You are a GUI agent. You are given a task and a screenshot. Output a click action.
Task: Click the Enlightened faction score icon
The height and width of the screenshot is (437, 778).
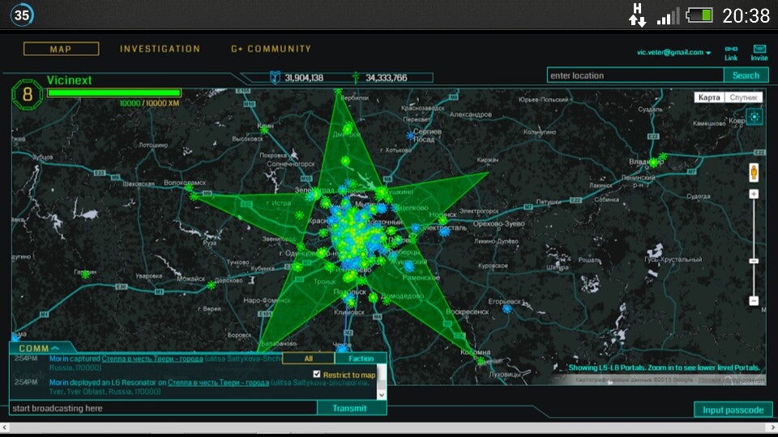(x=356, y=78)
